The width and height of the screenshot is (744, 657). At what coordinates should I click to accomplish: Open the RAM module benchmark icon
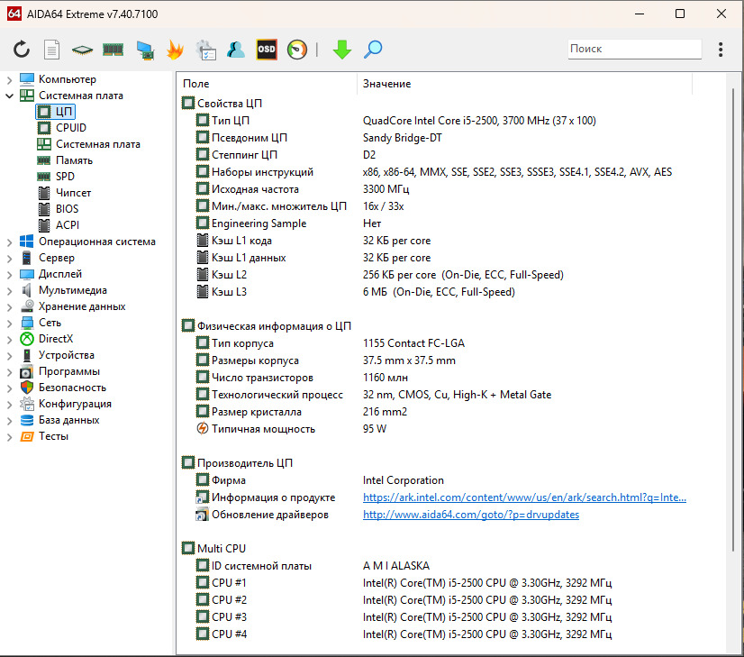pyautogui.click(x=113, y=50)
